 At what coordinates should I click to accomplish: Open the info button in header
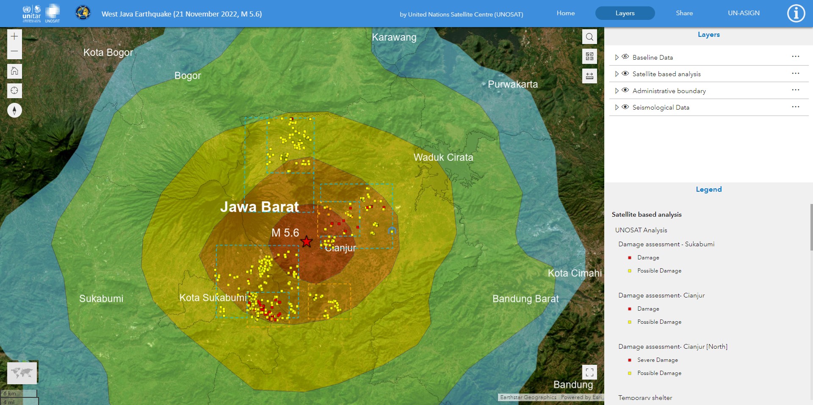[796, 14]
